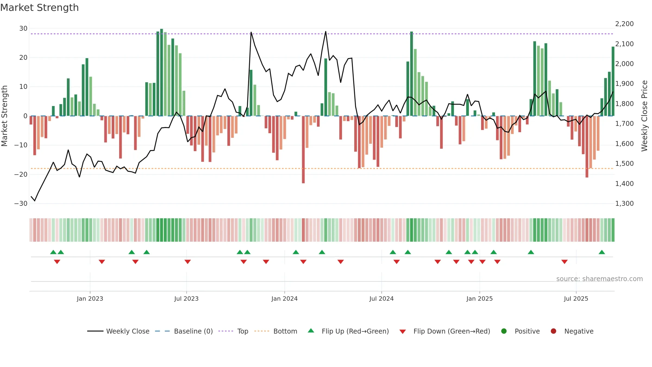Click the rightmost red Flip Down triangle marker
The image size is (652, 367).
tap(565, 262)
